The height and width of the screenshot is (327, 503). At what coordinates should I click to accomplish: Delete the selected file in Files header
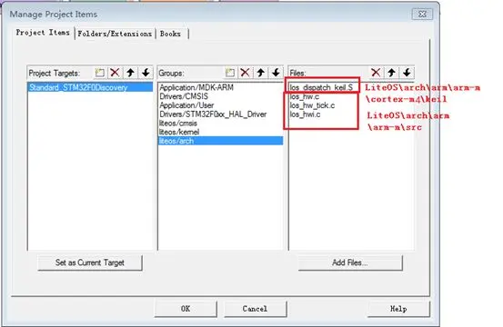point(376,73)
